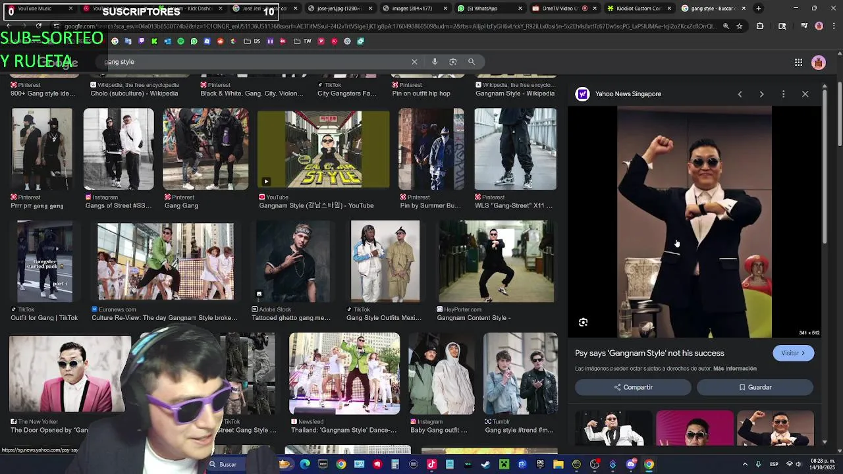The image size is (843, 474).
Task: Open the Thailand Gangnam Style Dance Newsfeed image
Action: (344, 374)
